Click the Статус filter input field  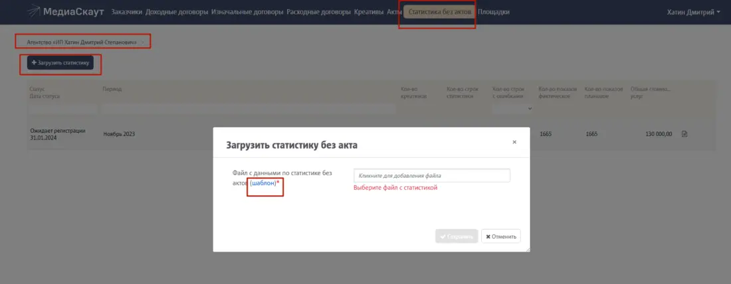63,108
